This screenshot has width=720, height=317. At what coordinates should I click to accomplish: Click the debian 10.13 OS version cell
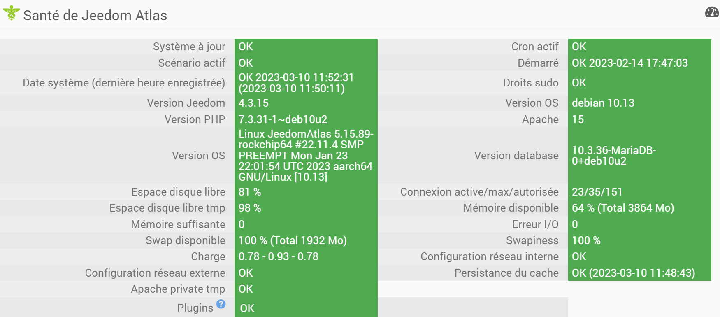[603, 103]
